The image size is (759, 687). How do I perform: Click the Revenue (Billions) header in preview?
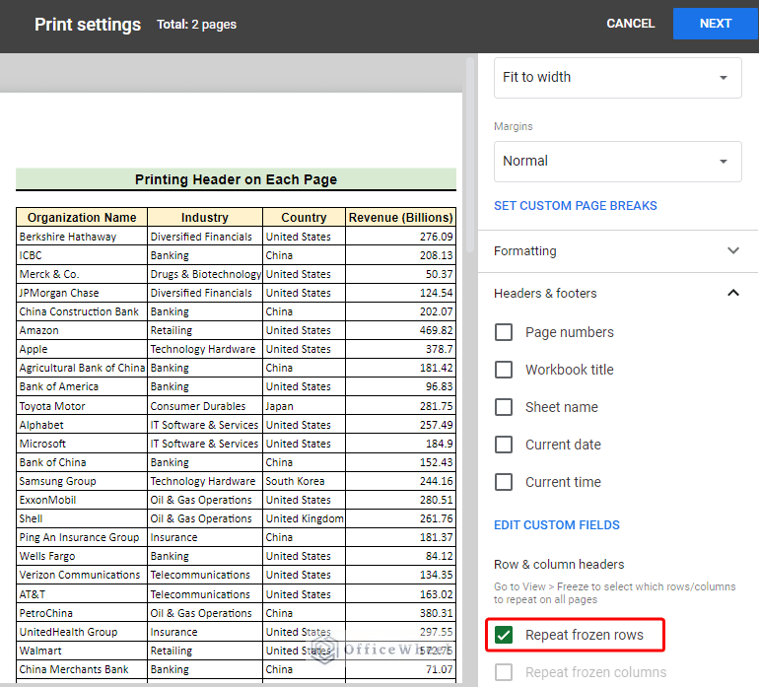tap(400, 218)
